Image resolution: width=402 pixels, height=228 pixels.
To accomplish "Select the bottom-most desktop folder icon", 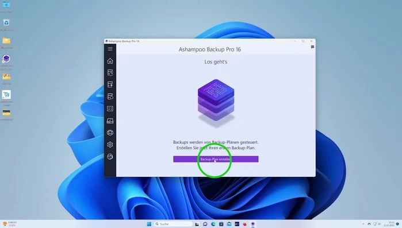I will pos(6,114).
